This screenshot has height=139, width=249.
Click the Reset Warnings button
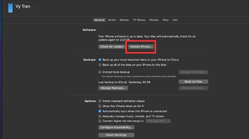(x=116, y=135)
